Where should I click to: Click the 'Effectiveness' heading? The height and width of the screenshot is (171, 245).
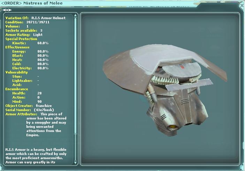[17, 47]
